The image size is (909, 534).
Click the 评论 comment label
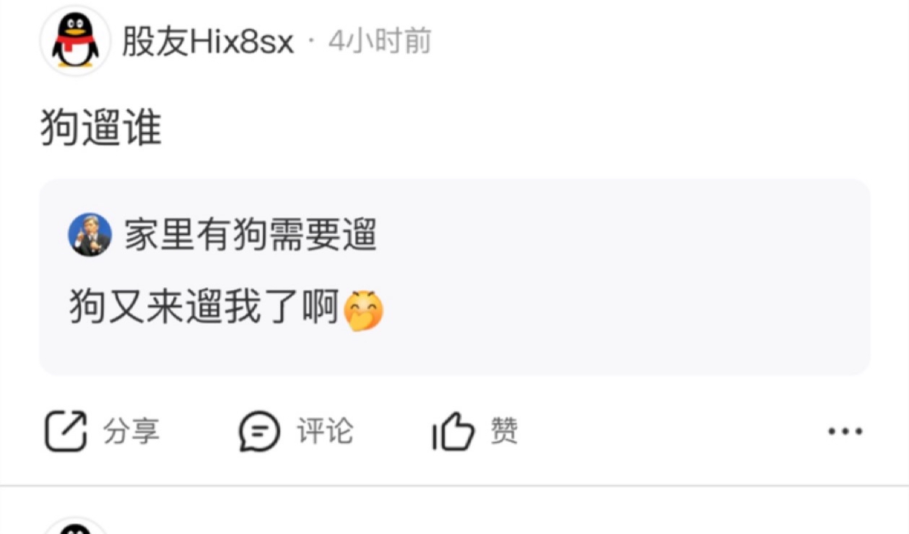click(325, 432)
